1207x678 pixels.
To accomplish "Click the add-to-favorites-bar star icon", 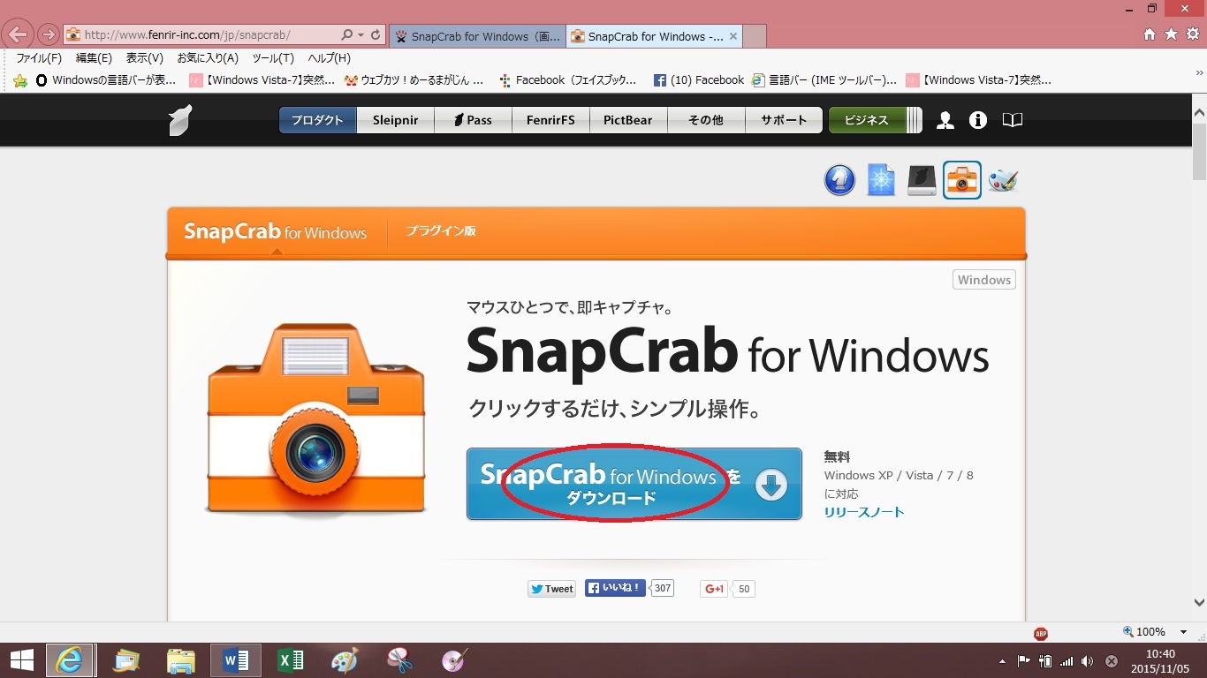I will click(20, 80).
